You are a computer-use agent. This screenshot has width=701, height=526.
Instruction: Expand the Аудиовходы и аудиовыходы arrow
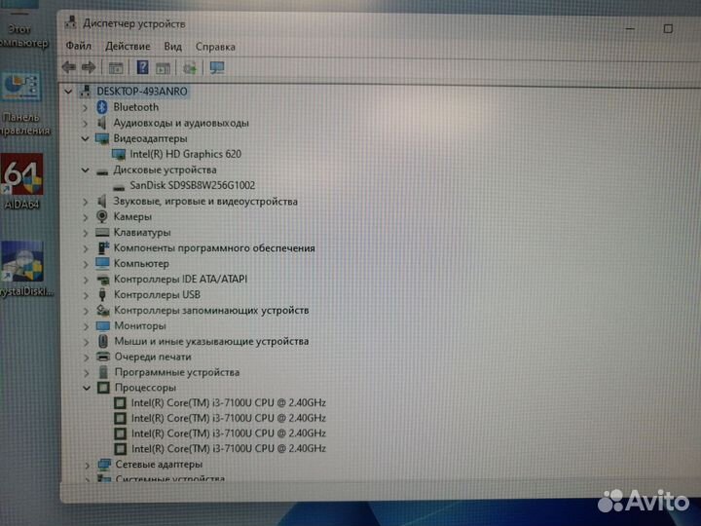click(x=85, y=123)
